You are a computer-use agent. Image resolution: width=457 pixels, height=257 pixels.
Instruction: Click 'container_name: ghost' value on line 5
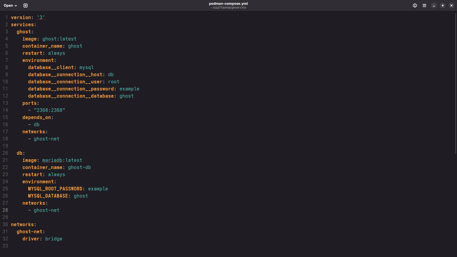tap(75, 46)
